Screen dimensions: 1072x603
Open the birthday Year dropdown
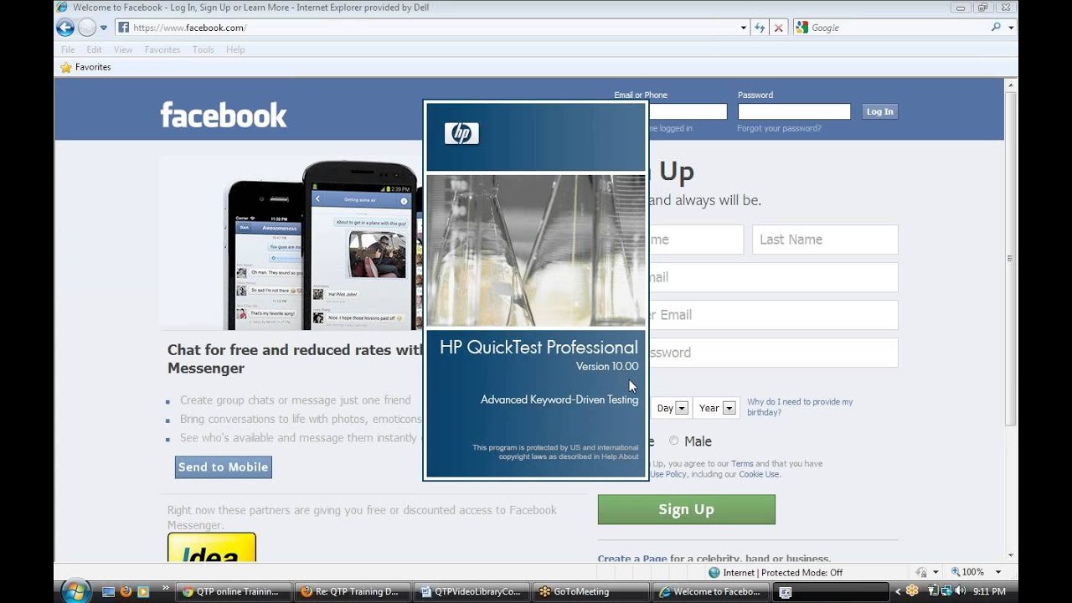click(x=717, y=408)
